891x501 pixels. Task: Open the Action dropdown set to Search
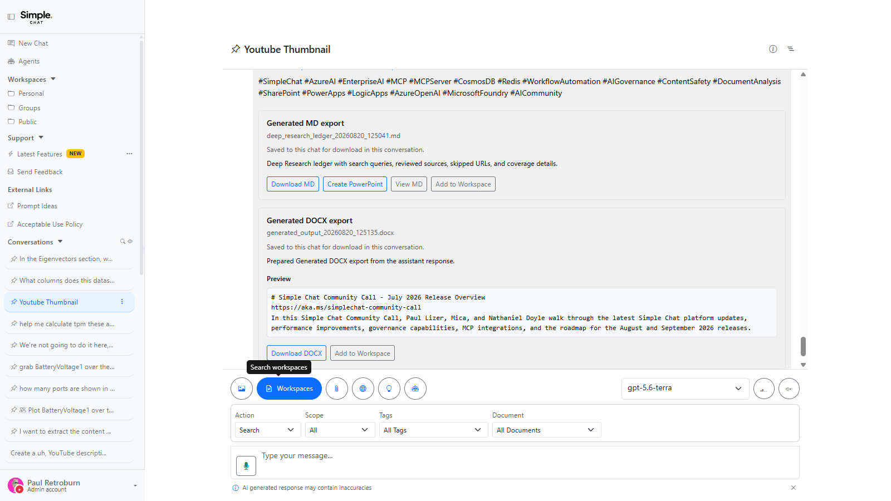pos(268,430)
